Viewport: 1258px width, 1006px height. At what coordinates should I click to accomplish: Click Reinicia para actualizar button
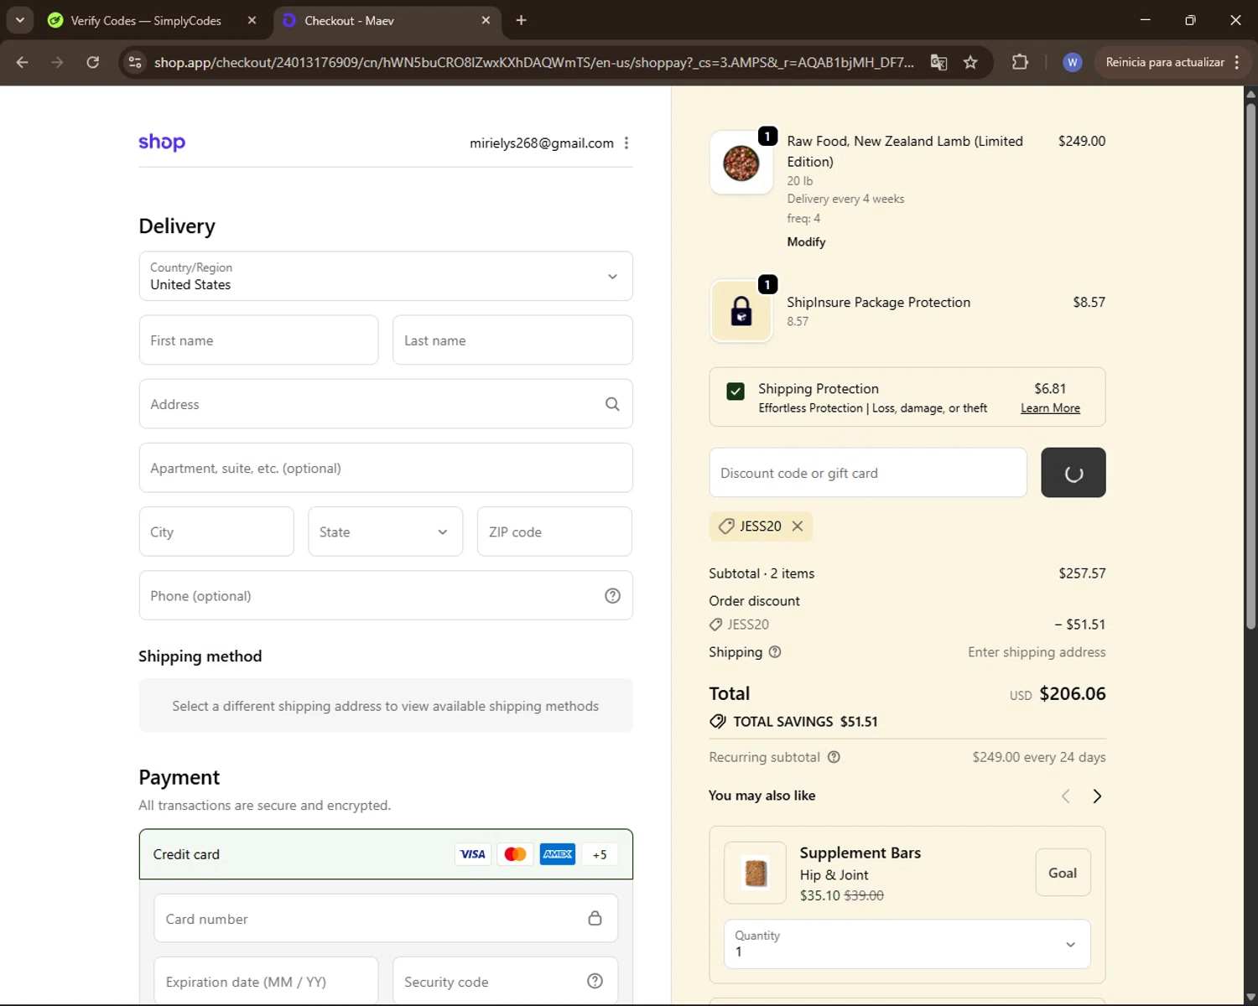tap(1164, 62)
